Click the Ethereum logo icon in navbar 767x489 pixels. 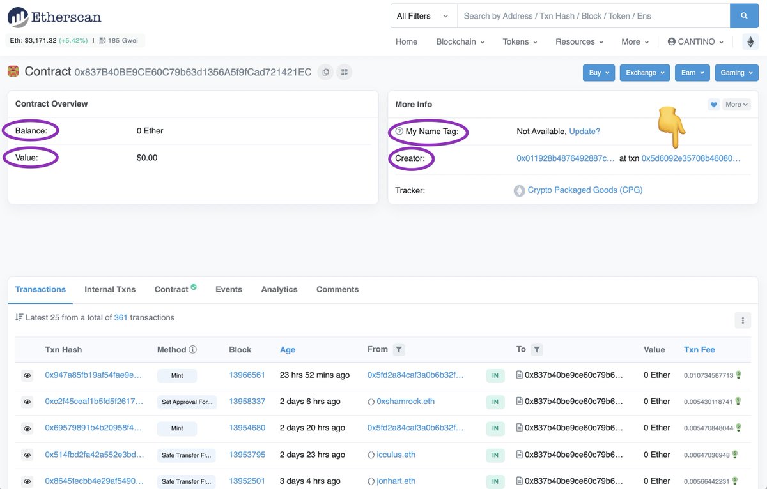750,42
